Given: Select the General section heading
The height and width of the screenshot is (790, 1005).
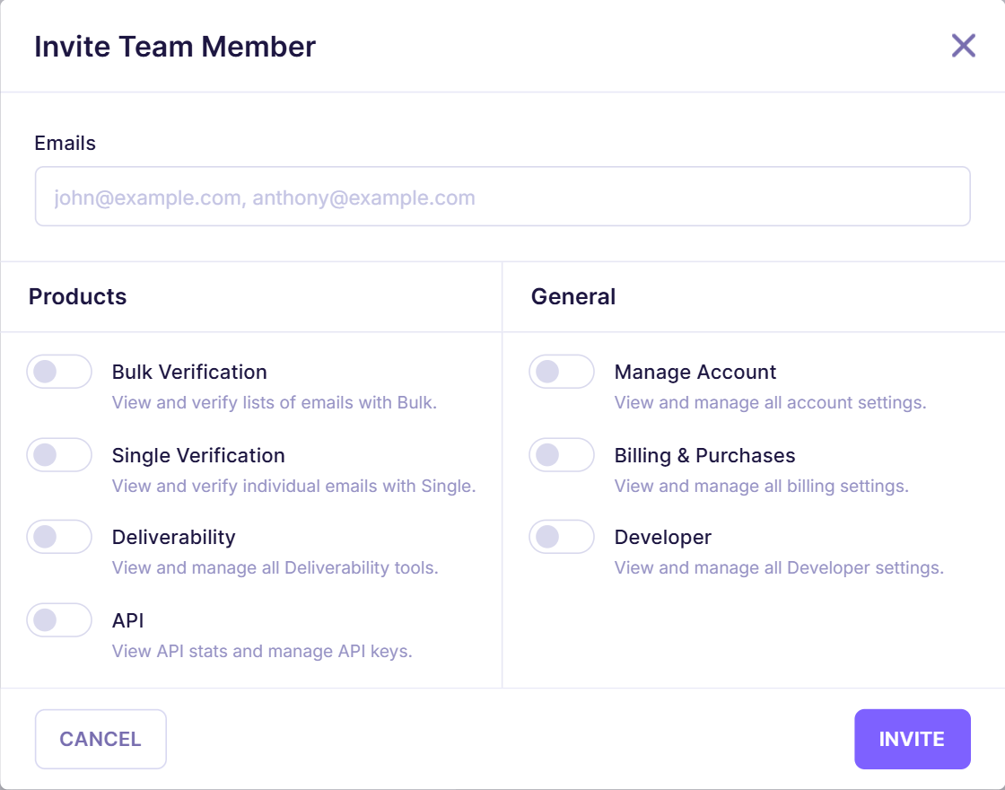Looking at the screenshot, I should pyautogui.click(x=573, y=296).
